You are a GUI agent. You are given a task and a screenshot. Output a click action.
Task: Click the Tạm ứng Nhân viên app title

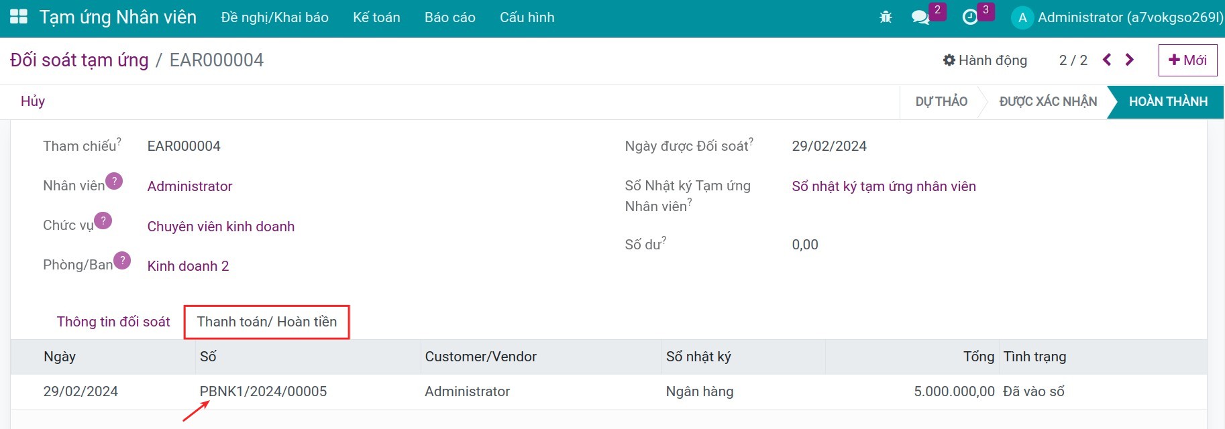(118, 17)
